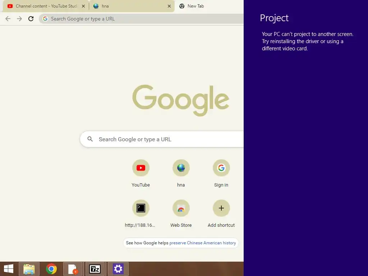Reload the current page
This screenshot has height=276, width=368.
(31, 19)
